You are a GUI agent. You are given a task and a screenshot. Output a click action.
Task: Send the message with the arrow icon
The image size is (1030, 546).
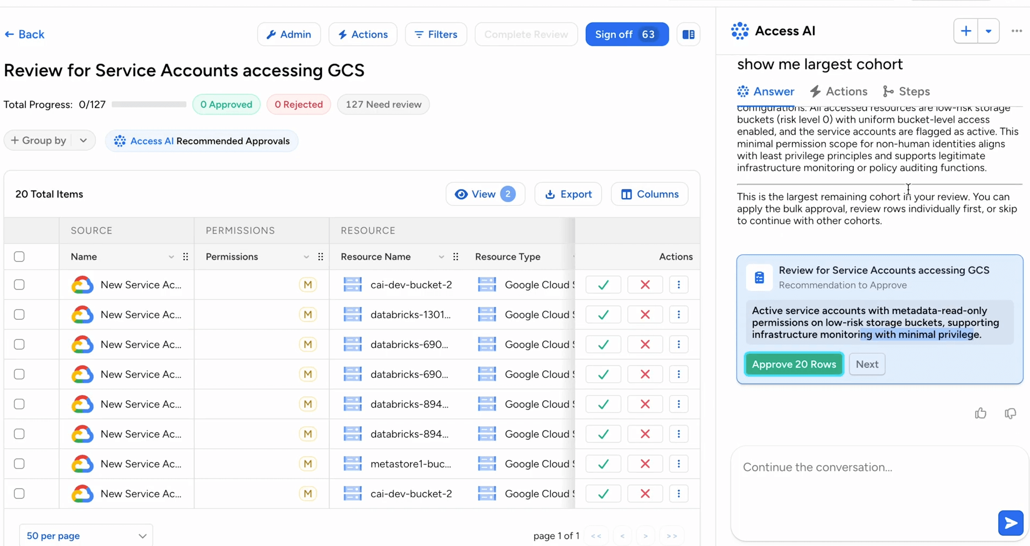point(1010,523)
